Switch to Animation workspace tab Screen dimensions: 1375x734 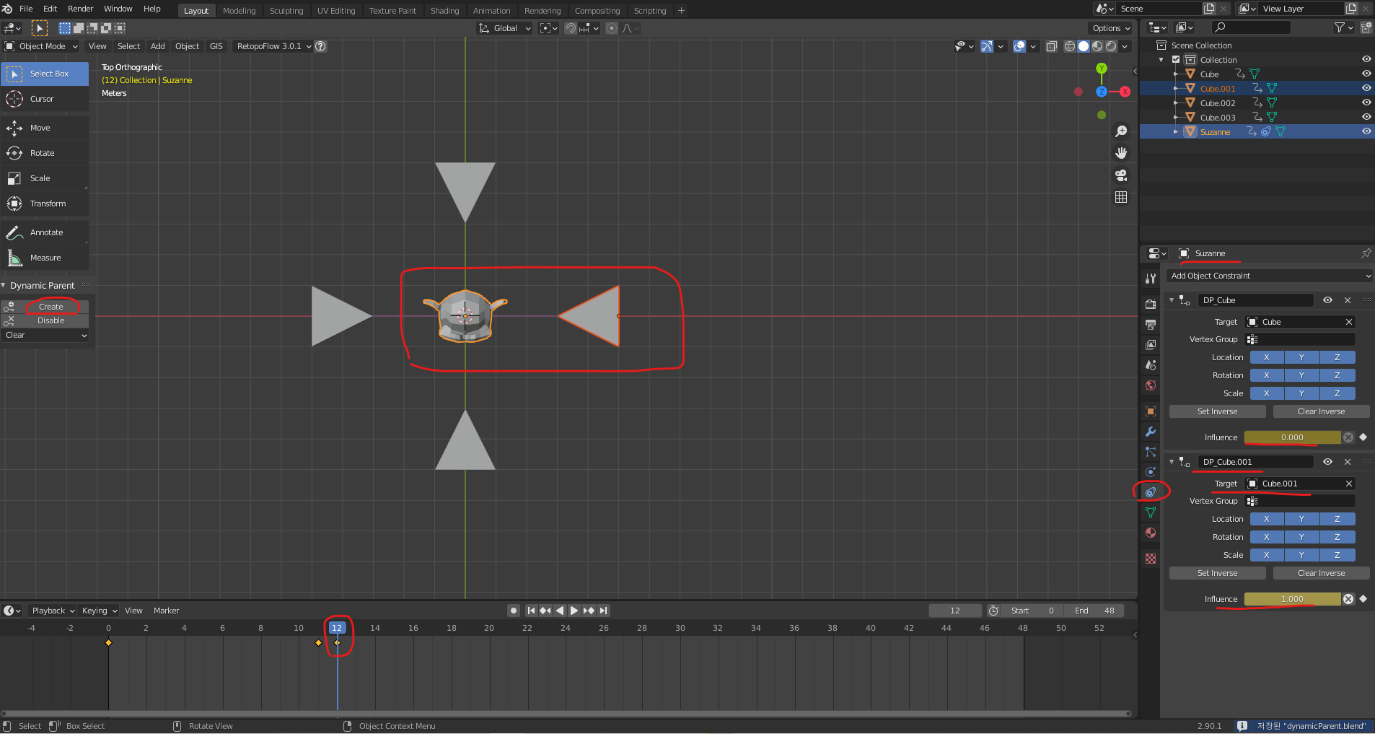491,11
